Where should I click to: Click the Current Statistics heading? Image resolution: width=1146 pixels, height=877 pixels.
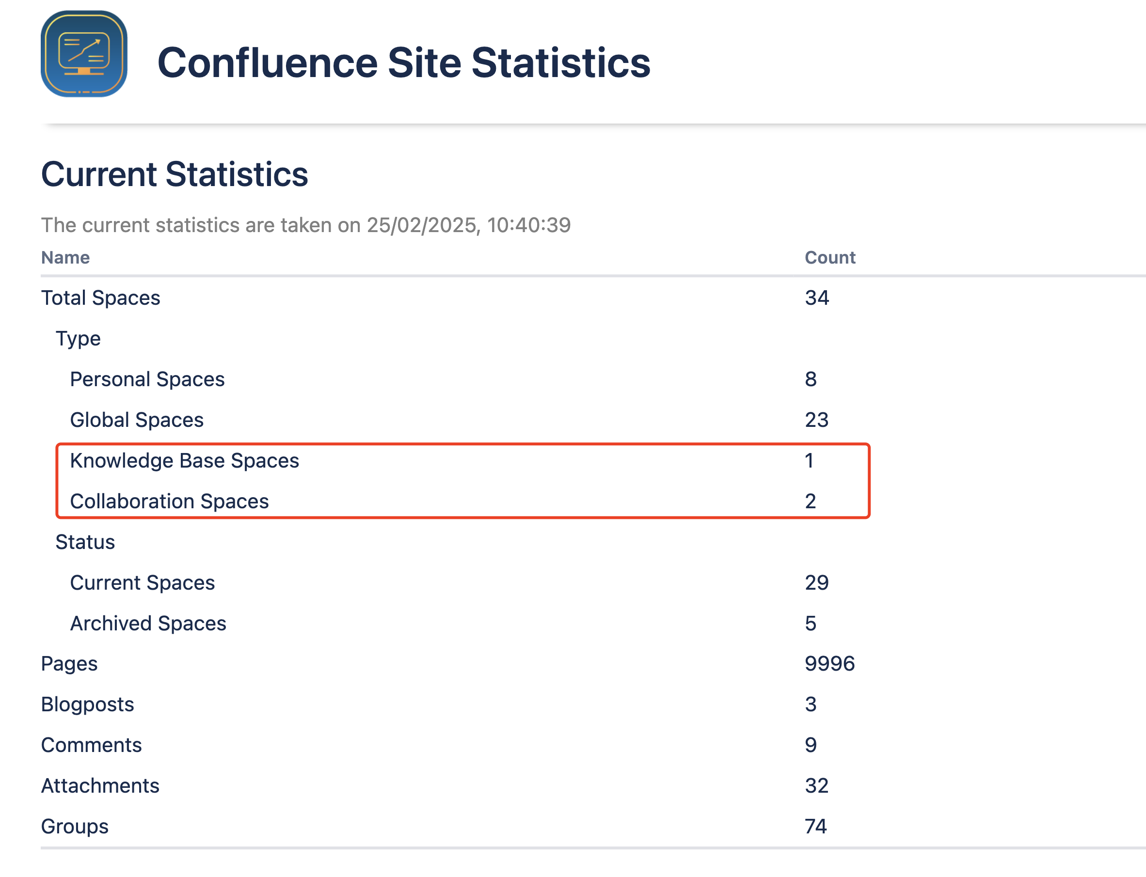click(175, 174)
